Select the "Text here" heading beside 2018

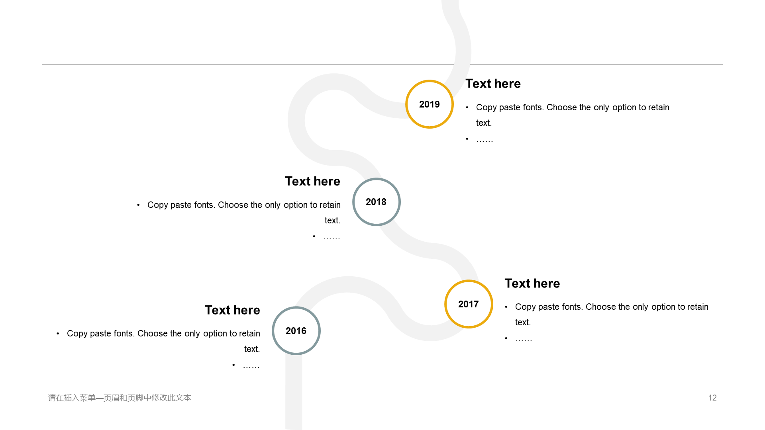click(312, 181)
